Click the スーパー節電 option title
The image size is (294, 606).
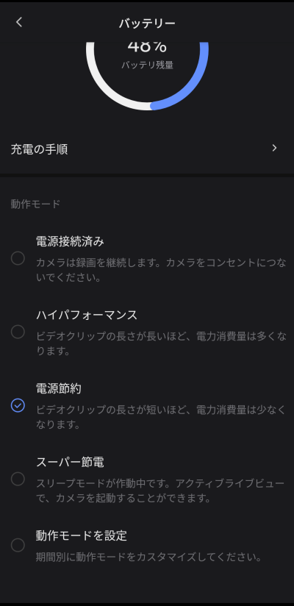[x=70, y=463]
